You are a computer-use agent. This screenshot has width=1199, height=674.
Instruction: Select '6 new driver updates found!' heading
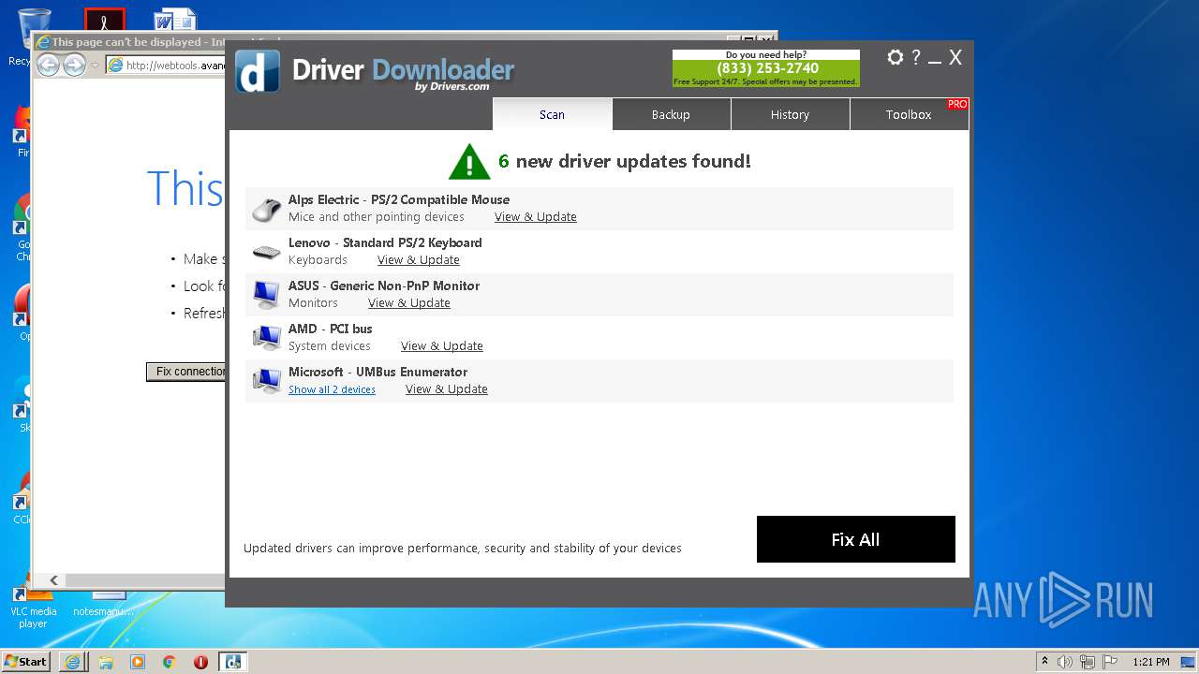click(x=625, y=161)
